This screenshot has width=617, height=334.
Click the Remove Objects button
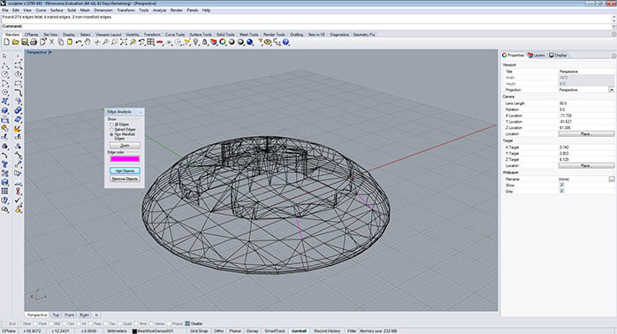[125, 179]
